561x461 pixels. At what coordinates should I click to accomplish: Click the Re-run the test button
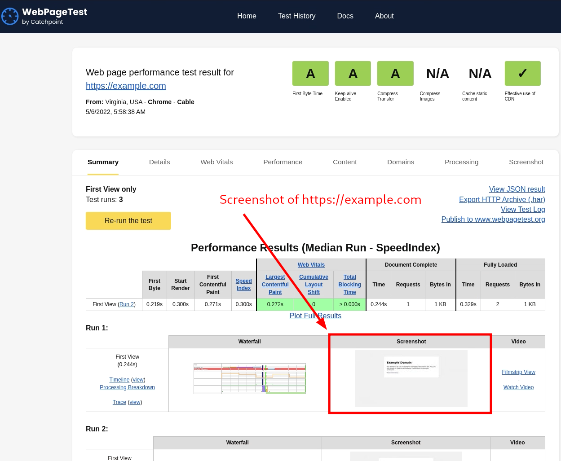[x=128, y=220]
